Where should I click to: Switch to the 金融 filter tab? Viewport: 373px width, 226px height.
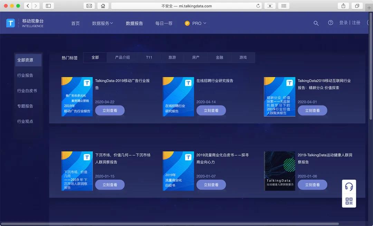click(220, 57)
